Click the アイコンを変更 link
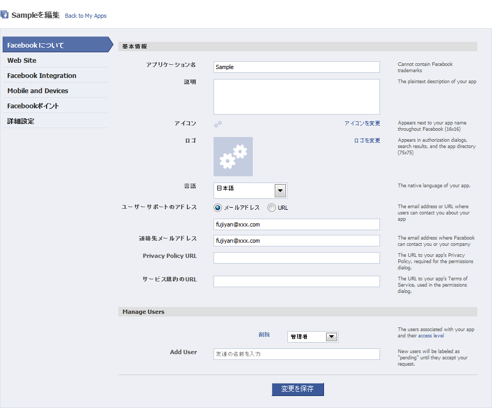The width and height of the screenshot is (492, 408). (x=362, y=123)
